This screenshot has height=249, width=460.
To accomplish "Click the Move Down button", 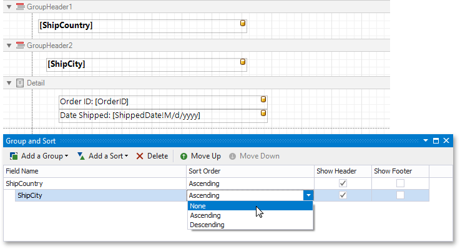I will click(x=254, y=156).
